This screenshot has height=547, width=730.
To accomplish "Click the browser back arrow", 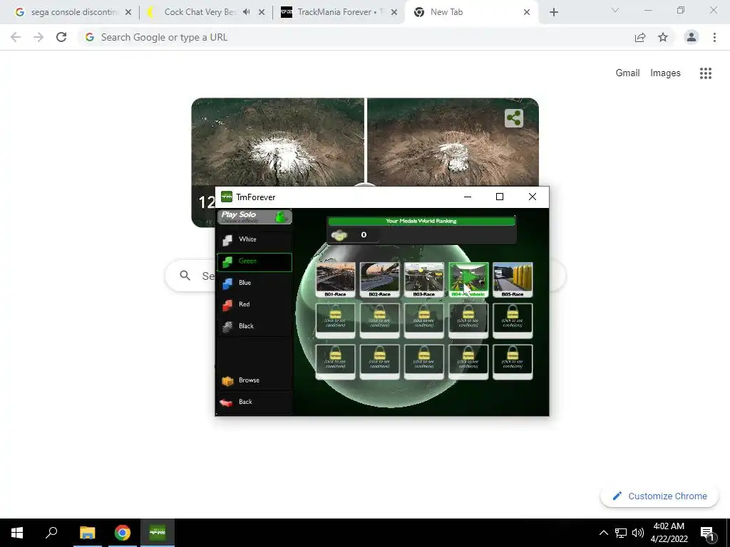I will (x=16, y=37).
